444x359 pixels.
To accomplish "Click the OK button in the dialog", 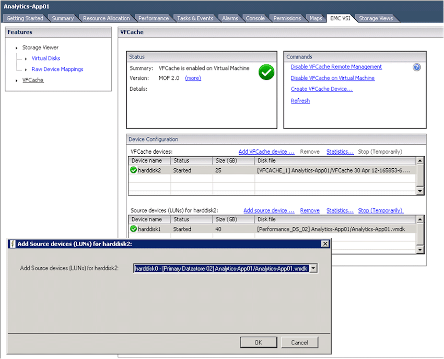I will (258, 342).
